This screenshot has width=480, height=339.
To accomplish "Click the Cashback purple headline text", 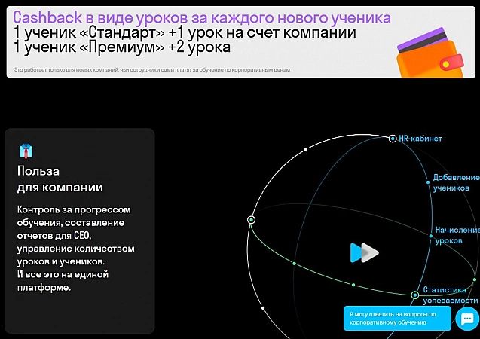I will [202, 17].
